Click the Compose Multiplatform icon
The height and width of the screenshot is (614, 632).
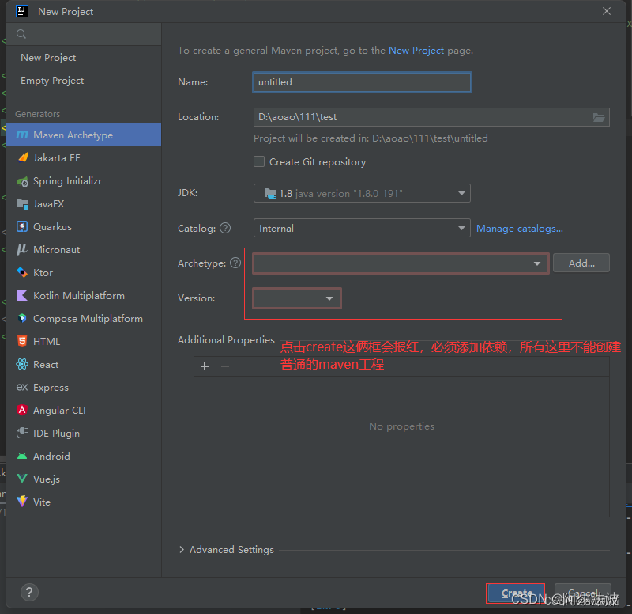[x=22, y=319]
